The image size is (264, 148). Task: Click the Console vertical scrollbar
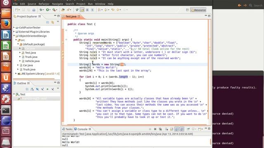(x=210, y=141)
